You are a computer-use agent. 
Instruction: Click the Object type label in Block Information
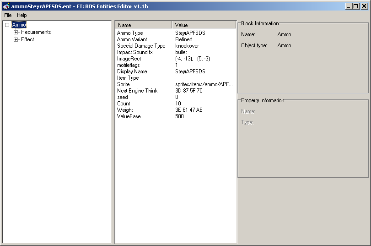(254, 45)
